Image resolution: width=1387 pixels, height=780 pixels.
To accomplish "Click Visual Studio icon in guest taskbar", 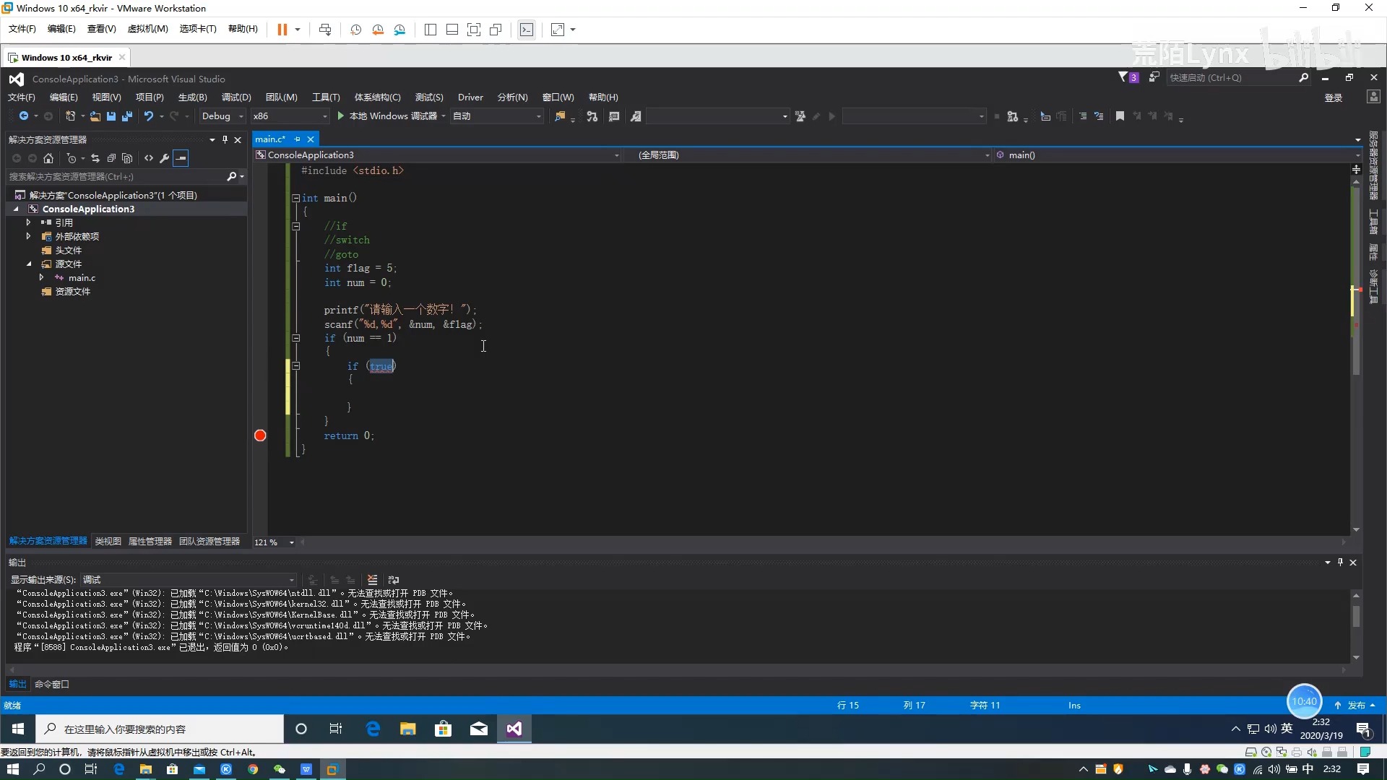I will pos(514,729).
